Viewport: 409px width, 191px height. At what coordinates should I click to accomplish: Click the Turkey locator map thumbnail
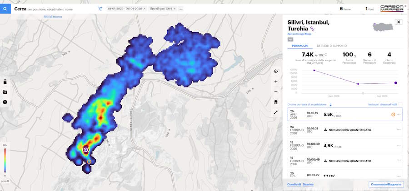click(x=383, y=27)
